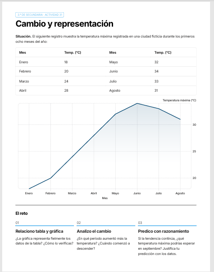Select the Marzo table cell

pyautogui.click(x=24, y=81)
